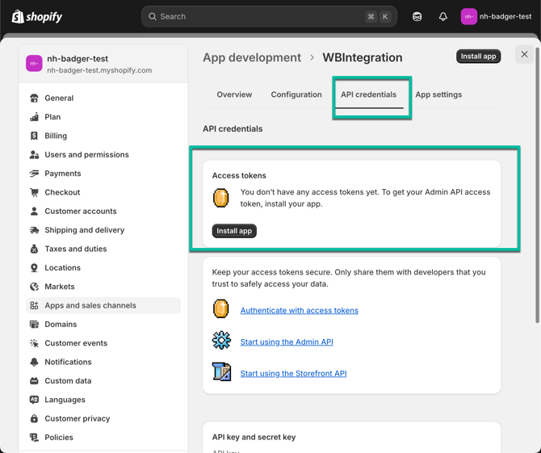541x453 pixels.
Task: Click nh-badger-test.myshopify.com store URL text
Action: coord(99,70)
